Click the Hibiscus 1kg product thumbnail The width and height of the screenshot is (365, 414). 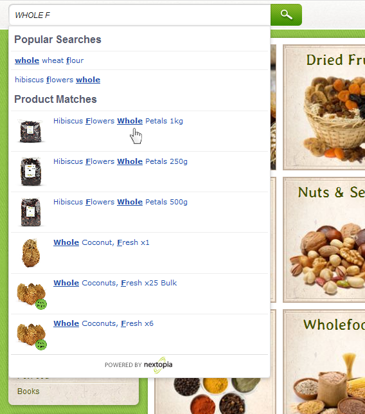31,131
